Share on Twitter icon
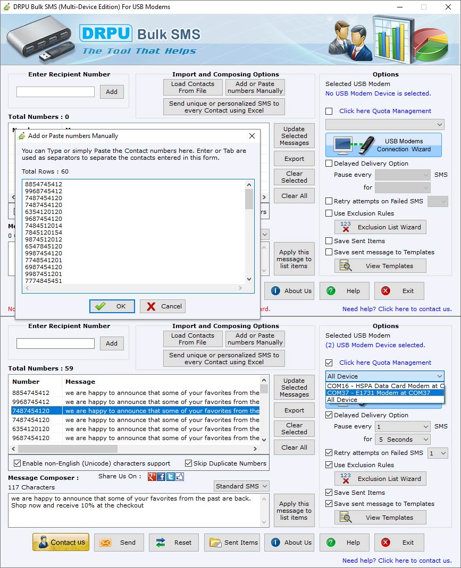461x568 pixels. coord(170,477)
